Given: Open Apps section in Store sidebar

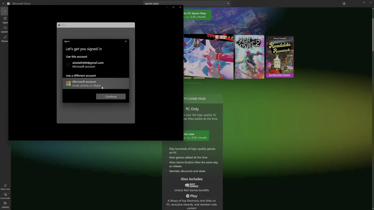Looking at the screenshot, I should tap(5, 20).
